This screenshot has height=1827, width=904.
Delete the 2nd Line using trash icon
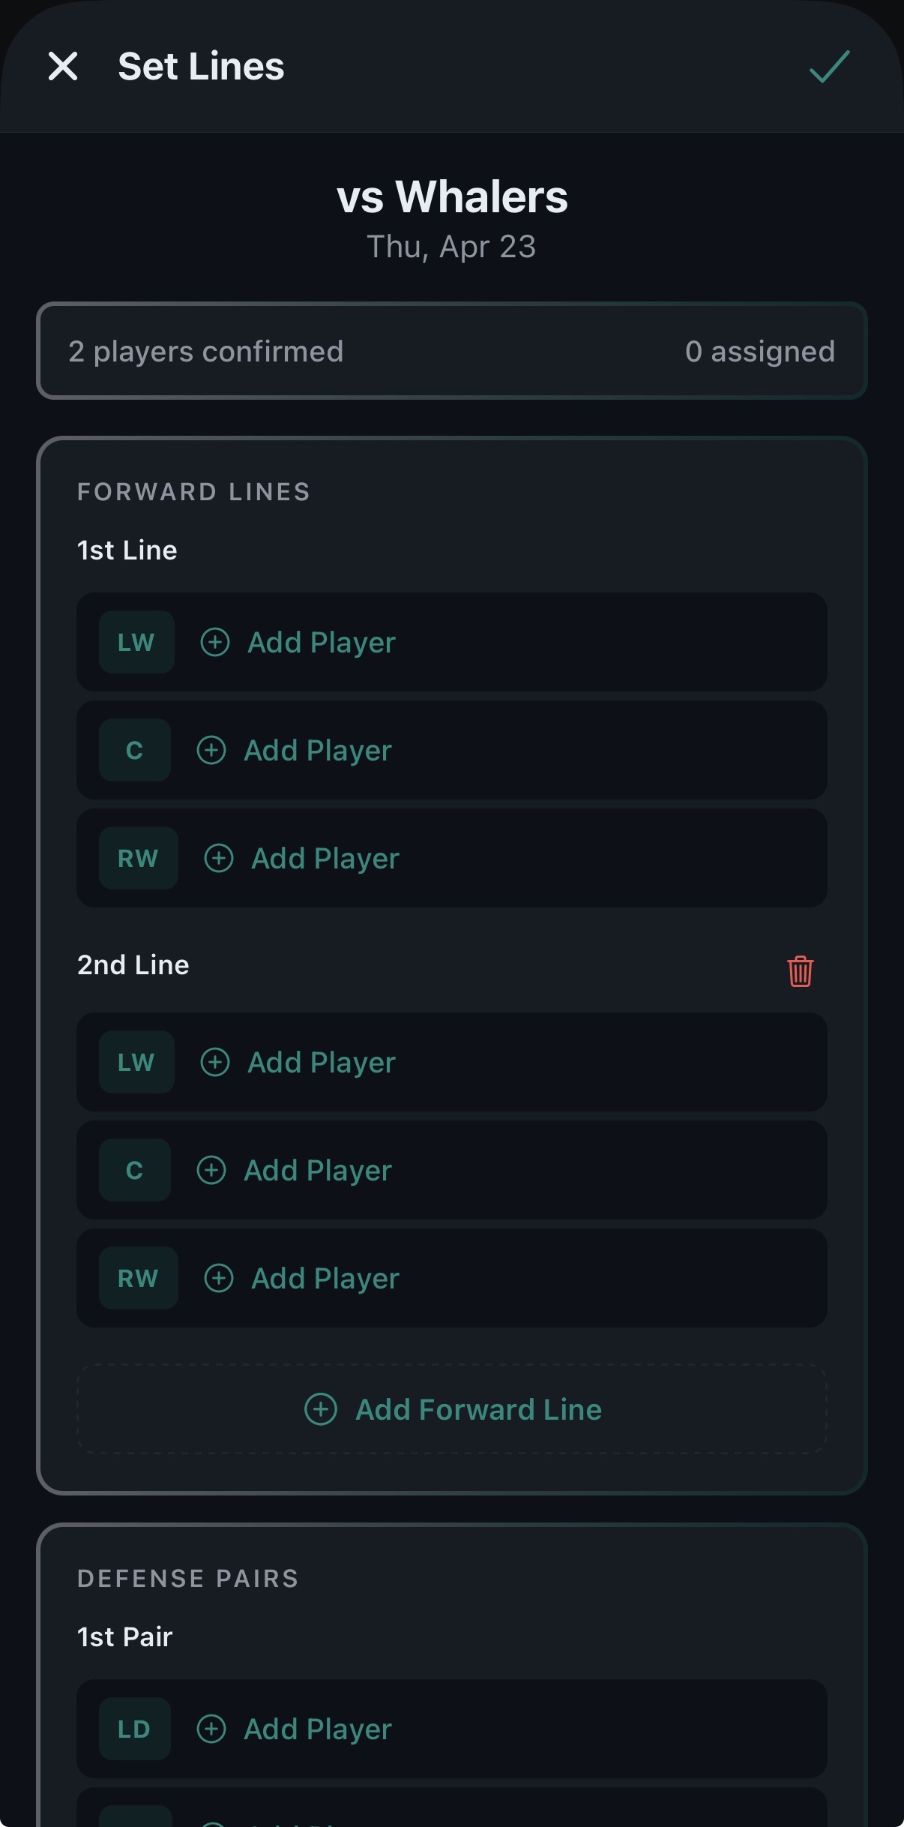point(800,971)
